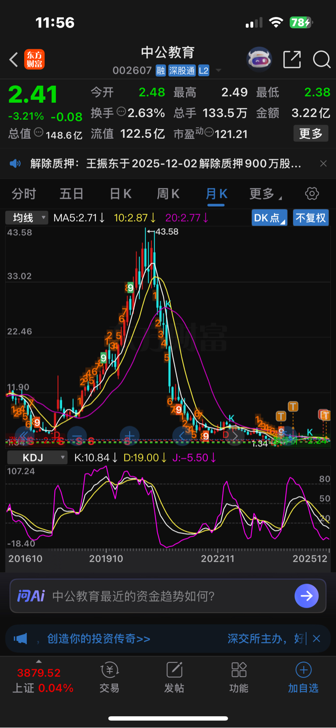Tap 最高 2.49 value
The height and width of the screenshot is (728, 336).
pyautogui.click(x=234, y=92)
